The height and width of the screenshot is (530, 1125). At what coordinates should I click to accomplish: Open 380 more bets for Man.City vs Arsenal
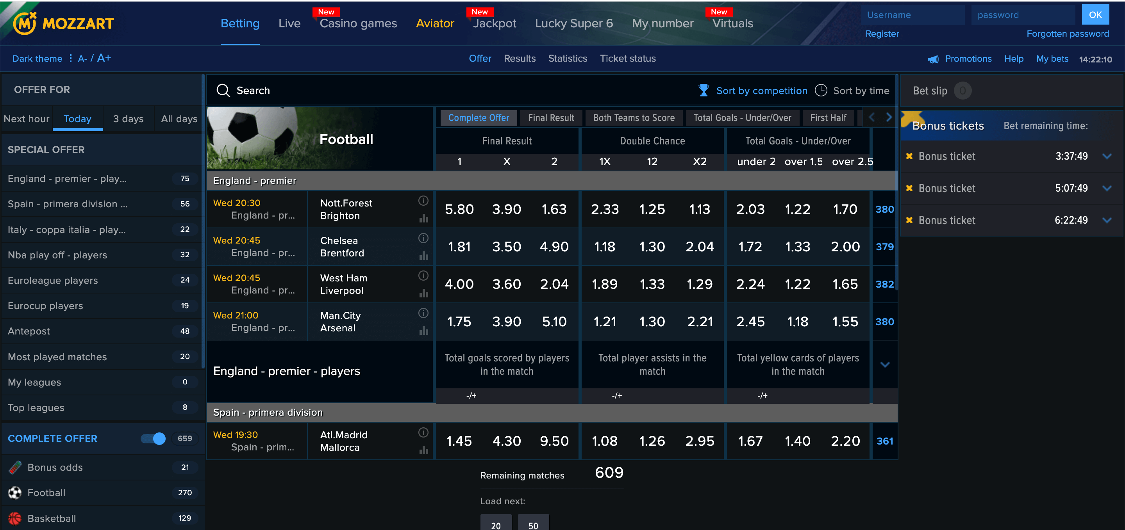pyautogui.click(x=884, y=322)
